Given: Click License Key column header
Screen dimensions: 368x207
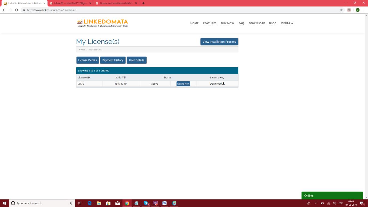Looking at the screenshot, I should pos(217,78).
